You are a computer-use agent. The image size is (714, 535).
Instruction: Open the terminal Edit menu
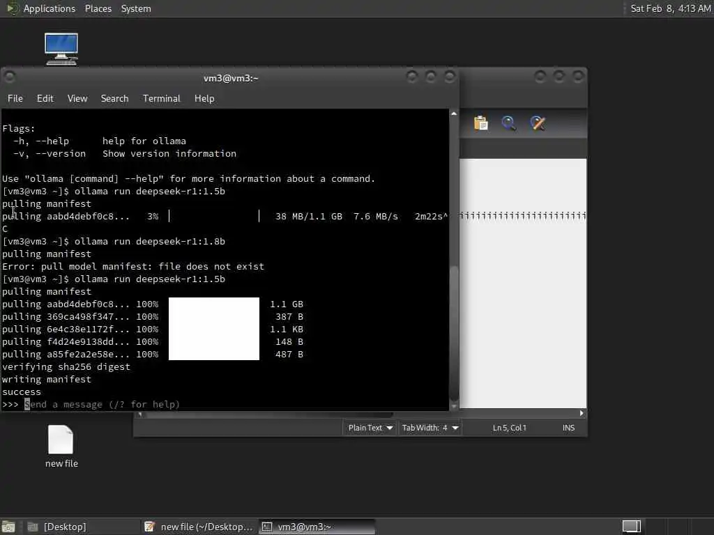pyautogui.click(x=45, y=98)
